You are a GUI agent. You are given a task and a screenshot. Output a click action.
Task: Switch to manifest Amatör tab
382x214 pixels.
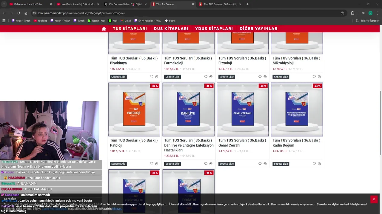tap(78, 4)
